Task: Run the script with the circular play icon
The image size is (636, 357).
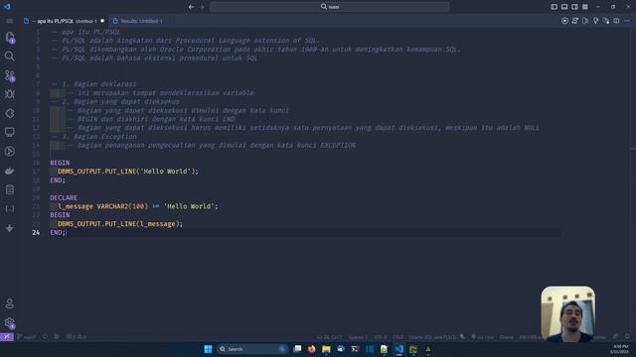Action: click(x=564, y=21)
